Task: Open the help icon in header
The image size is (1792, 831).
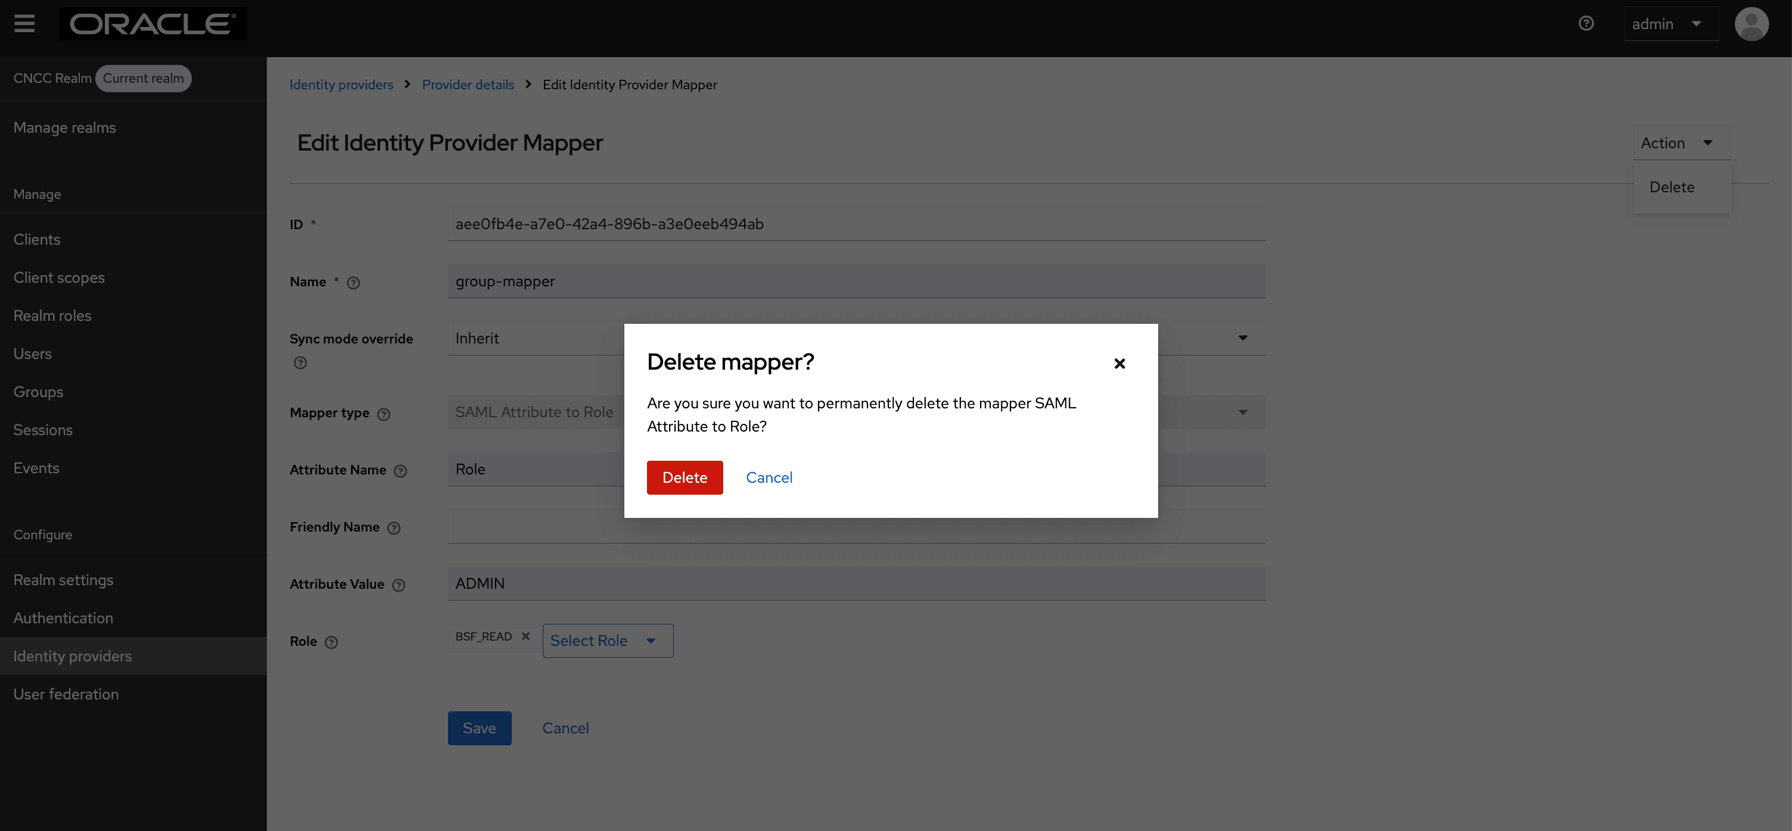Action: coord(1586,24)
